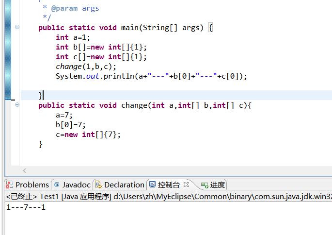Place cursor on 'int a=1;' line
This screenshot has width=332, height=235.
[73, 37]
